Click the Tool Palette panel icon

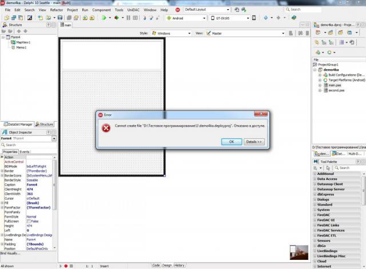tap(316, 162)
